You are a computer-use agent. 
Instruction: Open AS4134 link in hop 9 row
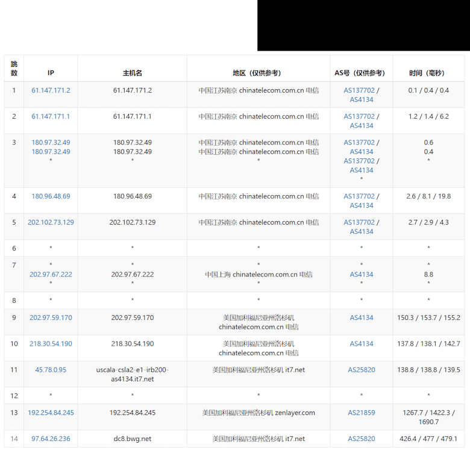(x=362, y=318)
